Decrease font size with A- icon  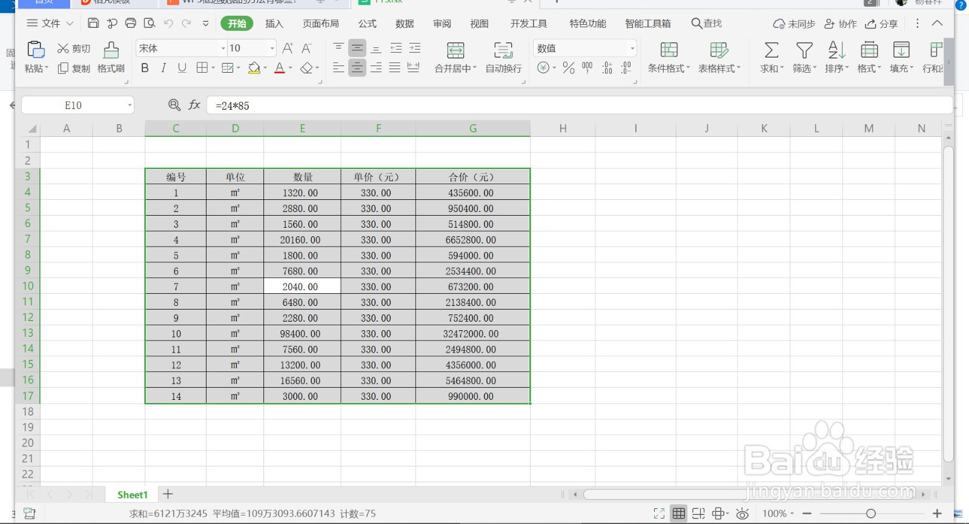pos(307,48)
